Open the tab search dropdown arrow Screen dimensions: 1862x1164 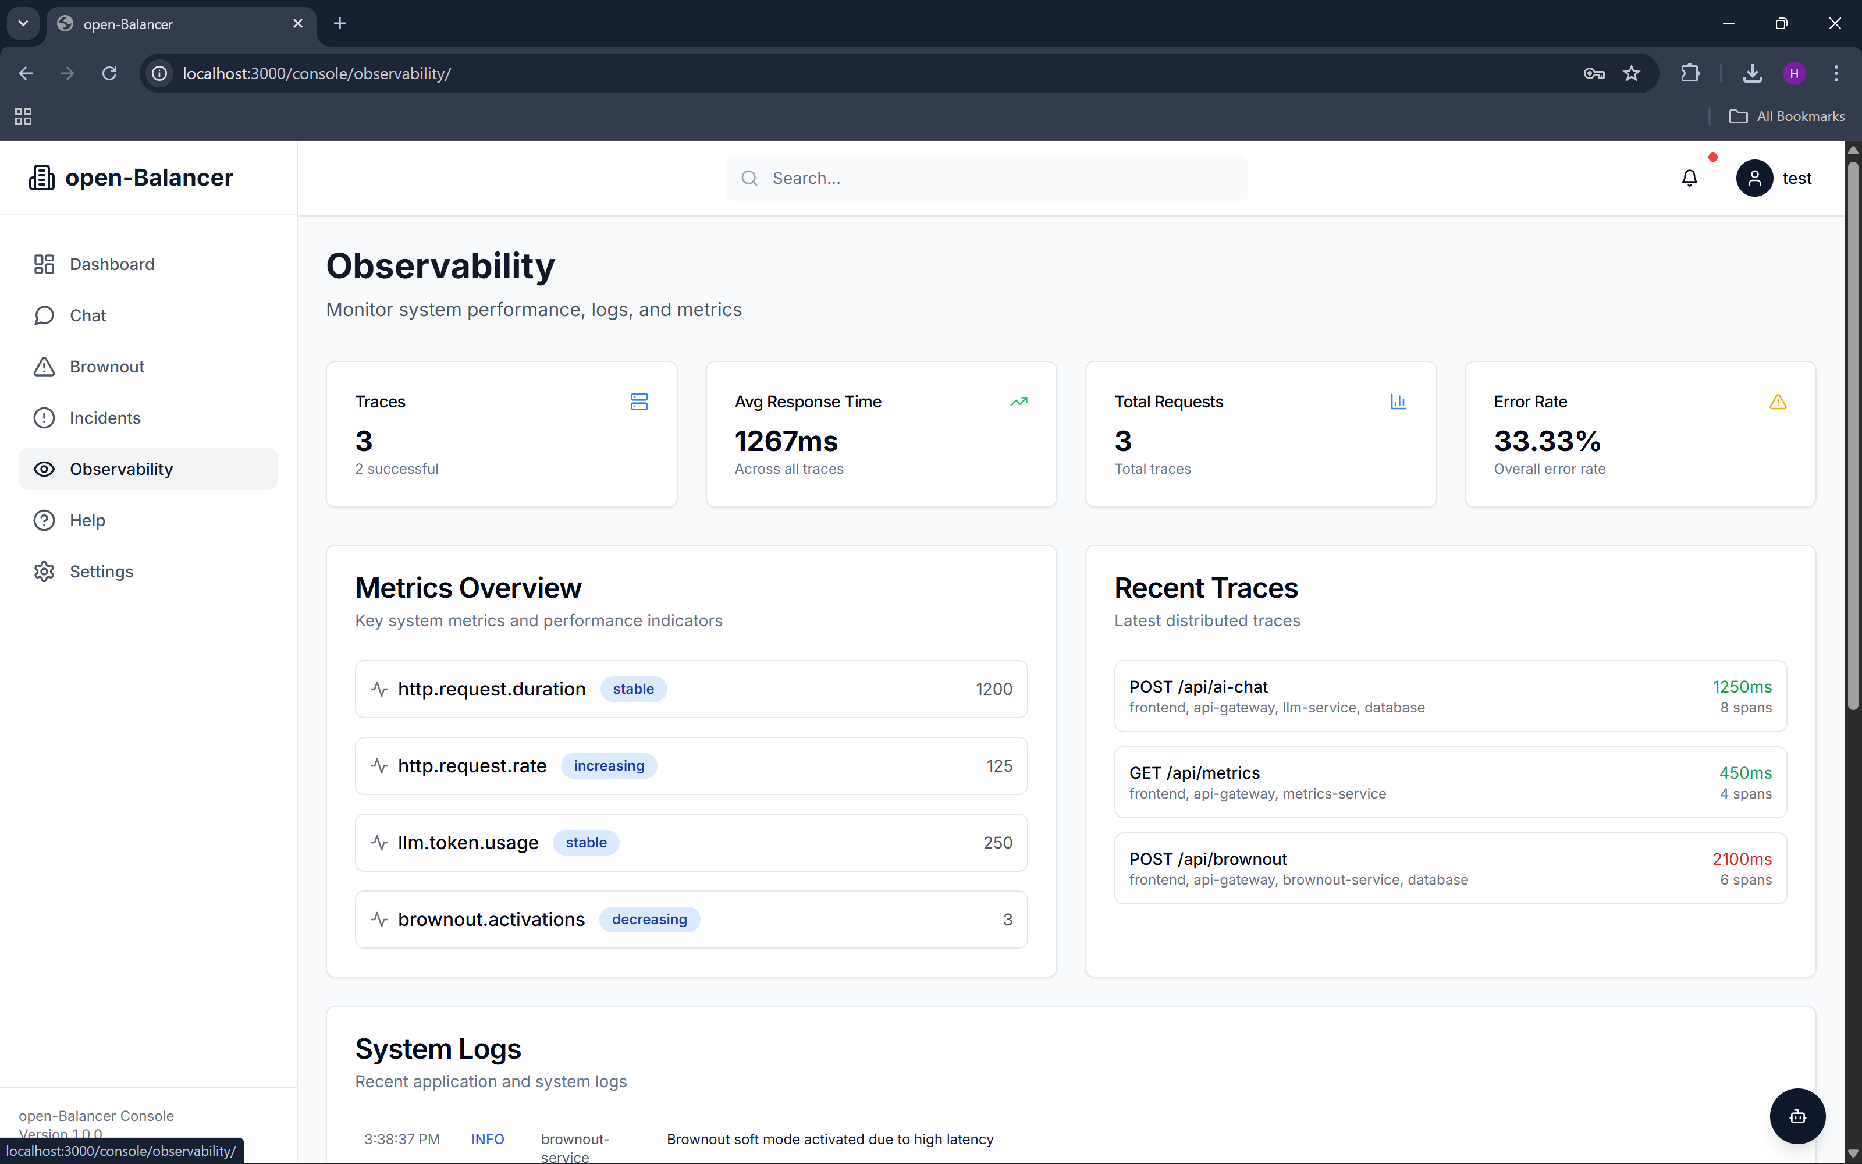click(23, 23)
